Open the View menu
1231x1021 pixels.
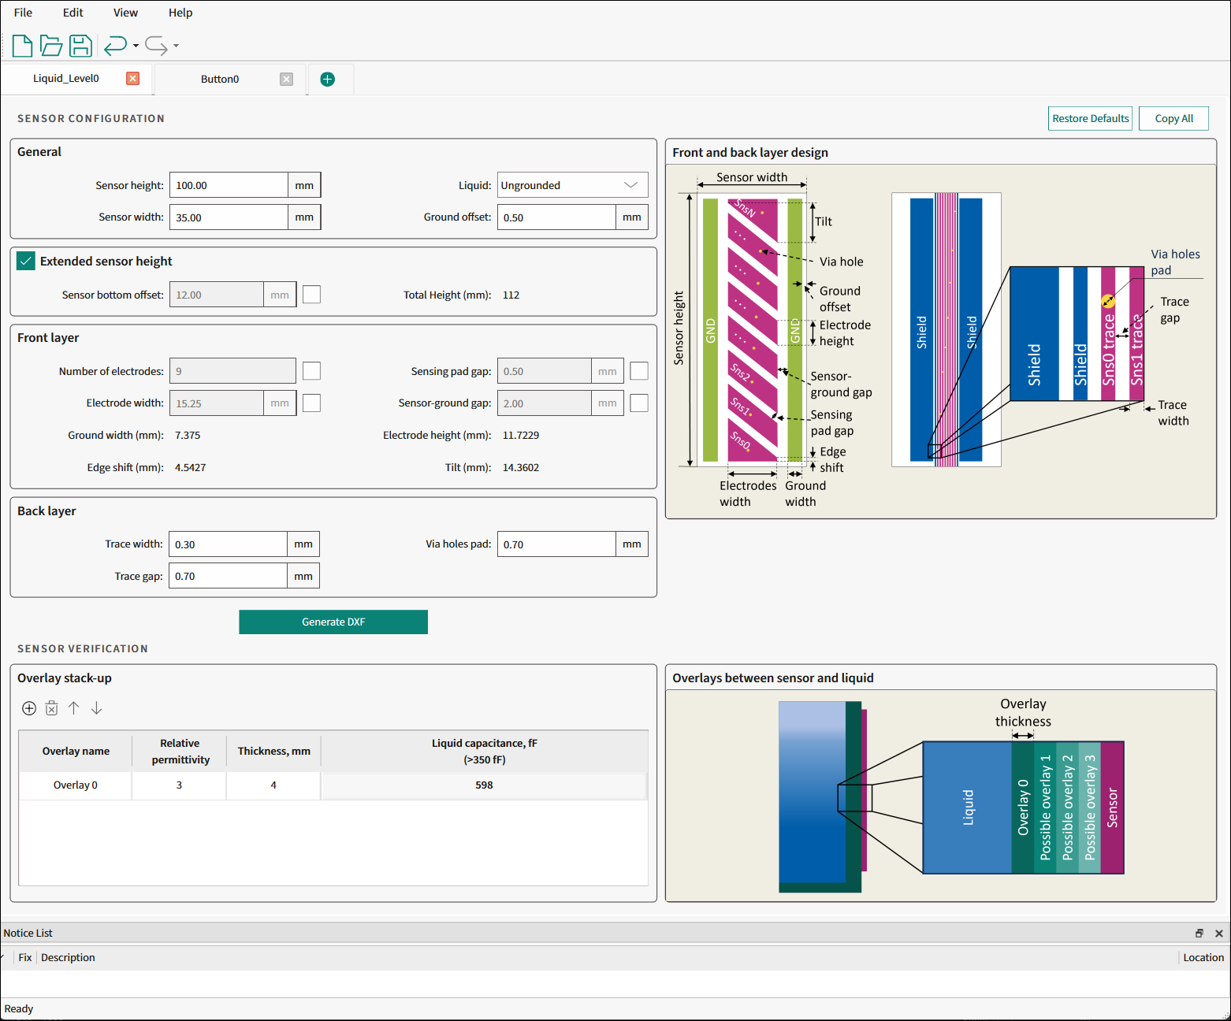pos(125,13)
